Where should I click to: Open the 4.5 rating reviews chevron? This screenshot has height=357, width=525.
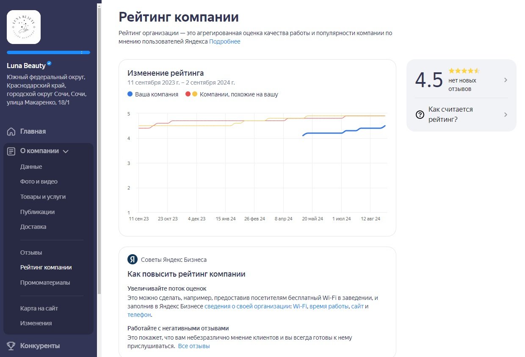(506, 80)
